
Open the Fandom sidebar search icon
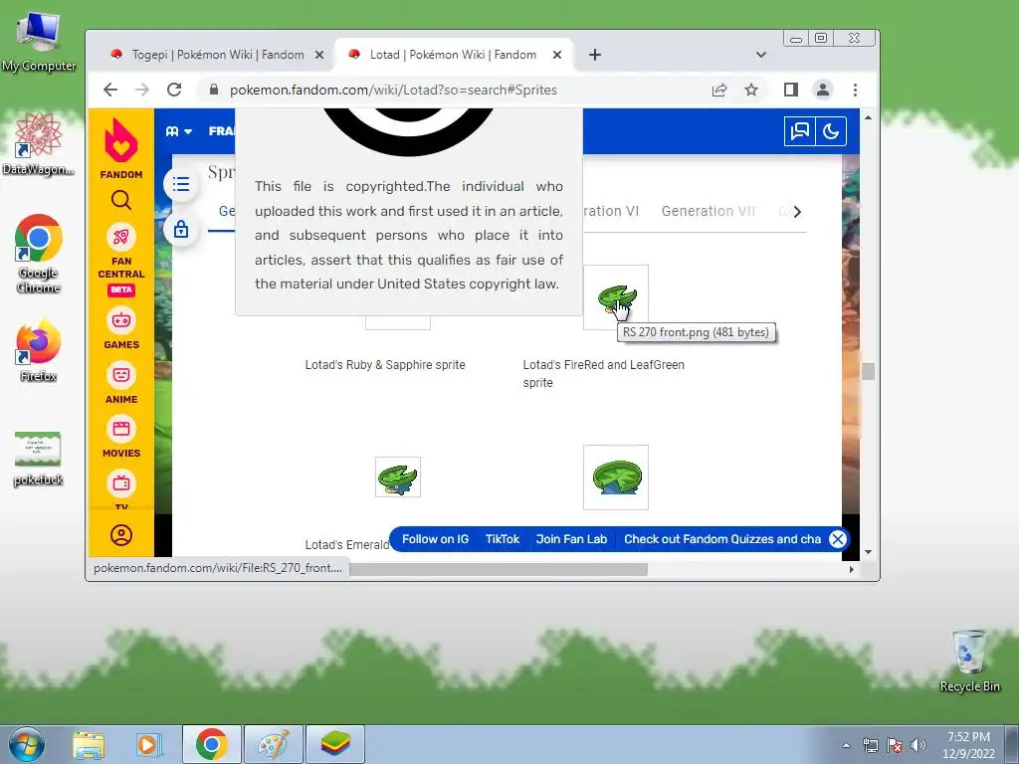(120, 200)
